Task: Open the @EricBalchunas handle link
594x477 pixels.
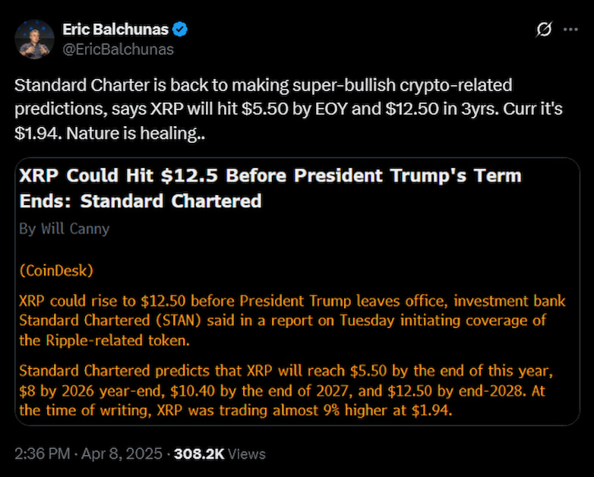Action: click(x=118, y=49)
